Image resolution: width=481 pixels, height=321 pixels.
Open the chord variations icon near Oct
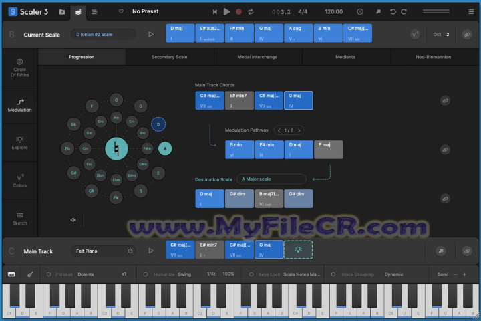[415, 34]
